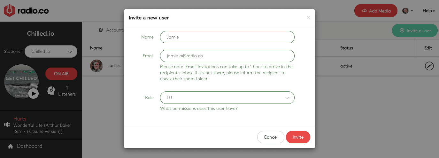
Task: Click the Name column header
Action: [x=96, y=48]
